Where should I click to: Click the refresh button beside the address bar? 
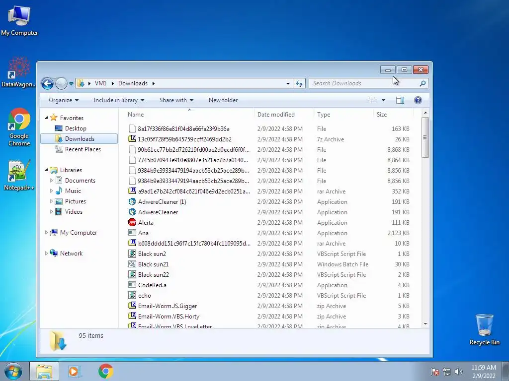coord(299,83)
